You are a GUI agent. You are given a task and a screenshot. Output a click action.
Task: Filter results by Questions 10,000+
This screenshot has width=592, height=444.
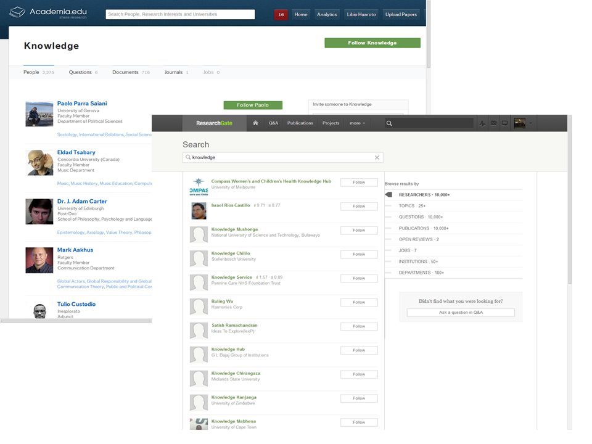[421, 217]
